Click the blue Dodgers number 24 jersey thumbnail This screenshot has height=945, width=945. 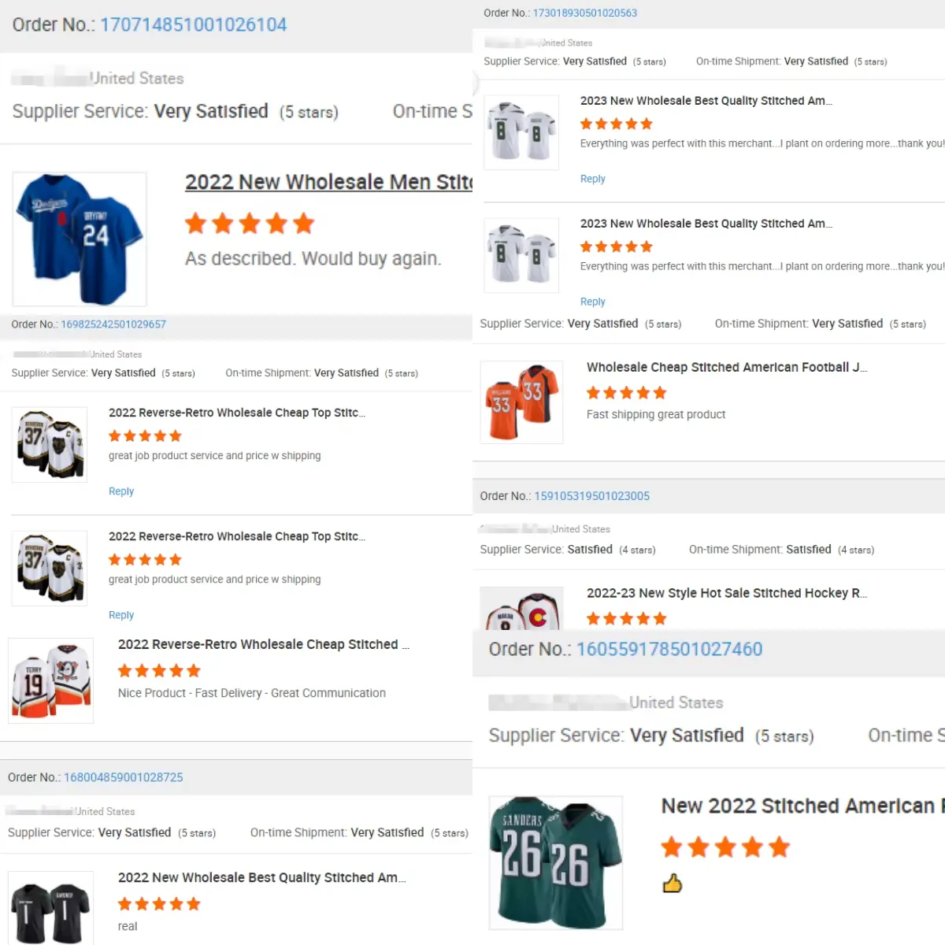80,239
